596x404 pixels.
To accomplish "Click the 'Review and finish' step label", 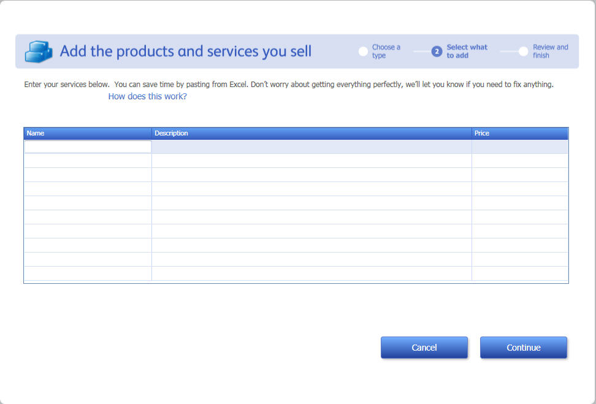I will pyautogui.click(x=550, y=51).
